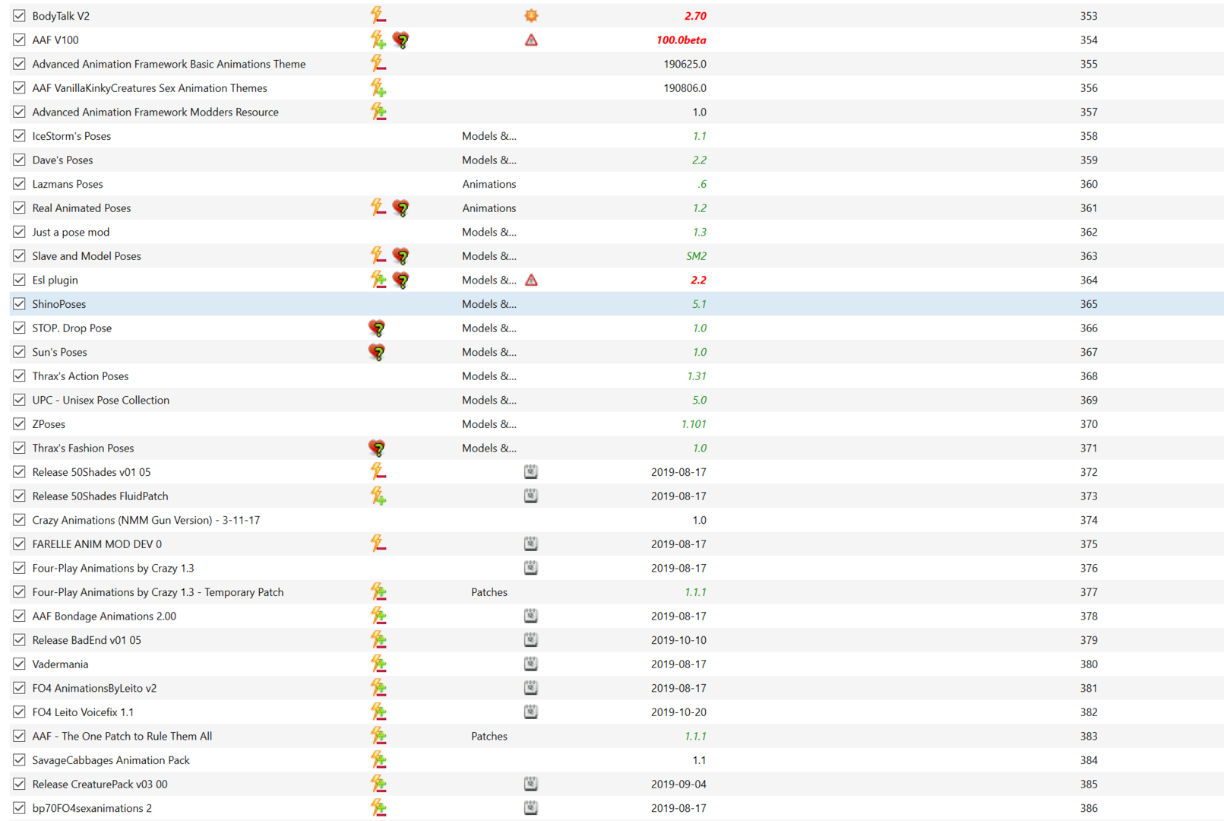Click the Animations category of Lazmans Poses

click(x=489, y=184)
